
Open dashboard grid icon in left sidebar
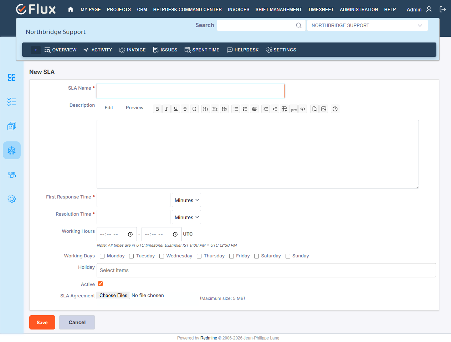[12, 77]
